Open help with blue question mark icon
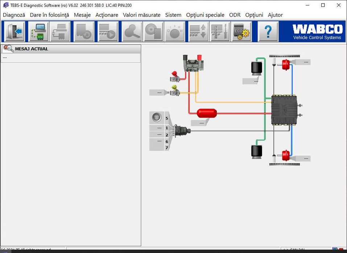This screenshot has width=347, height=253. click(x=268, y=31)
